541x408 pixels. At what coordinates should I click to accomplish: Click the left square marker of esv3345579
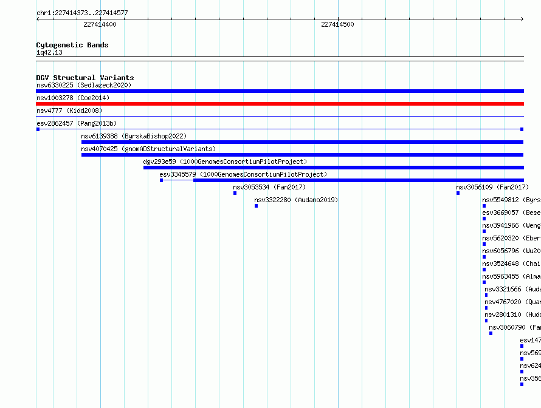[x=161, y=180]
